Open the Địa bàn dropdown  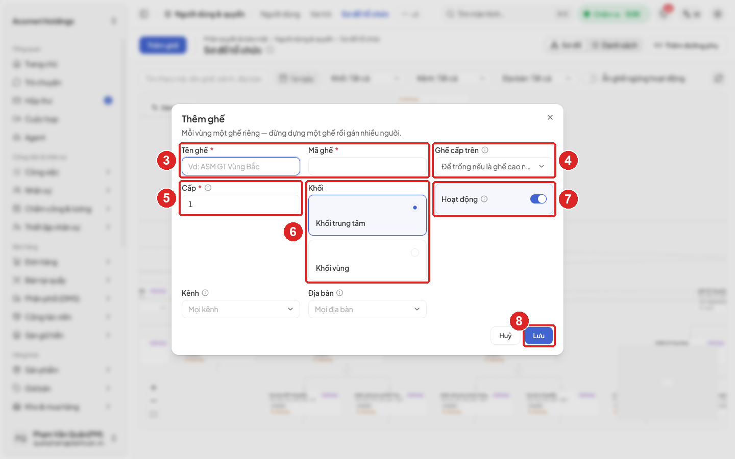pos(367,309)
